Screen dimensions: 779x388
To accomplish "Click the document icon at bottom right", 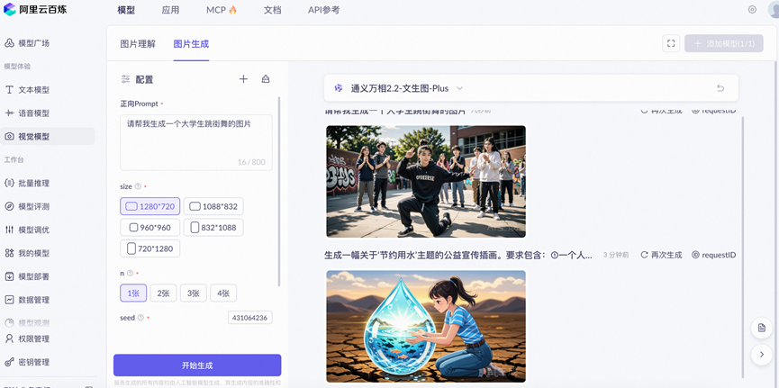I will (x=761, y=328).
